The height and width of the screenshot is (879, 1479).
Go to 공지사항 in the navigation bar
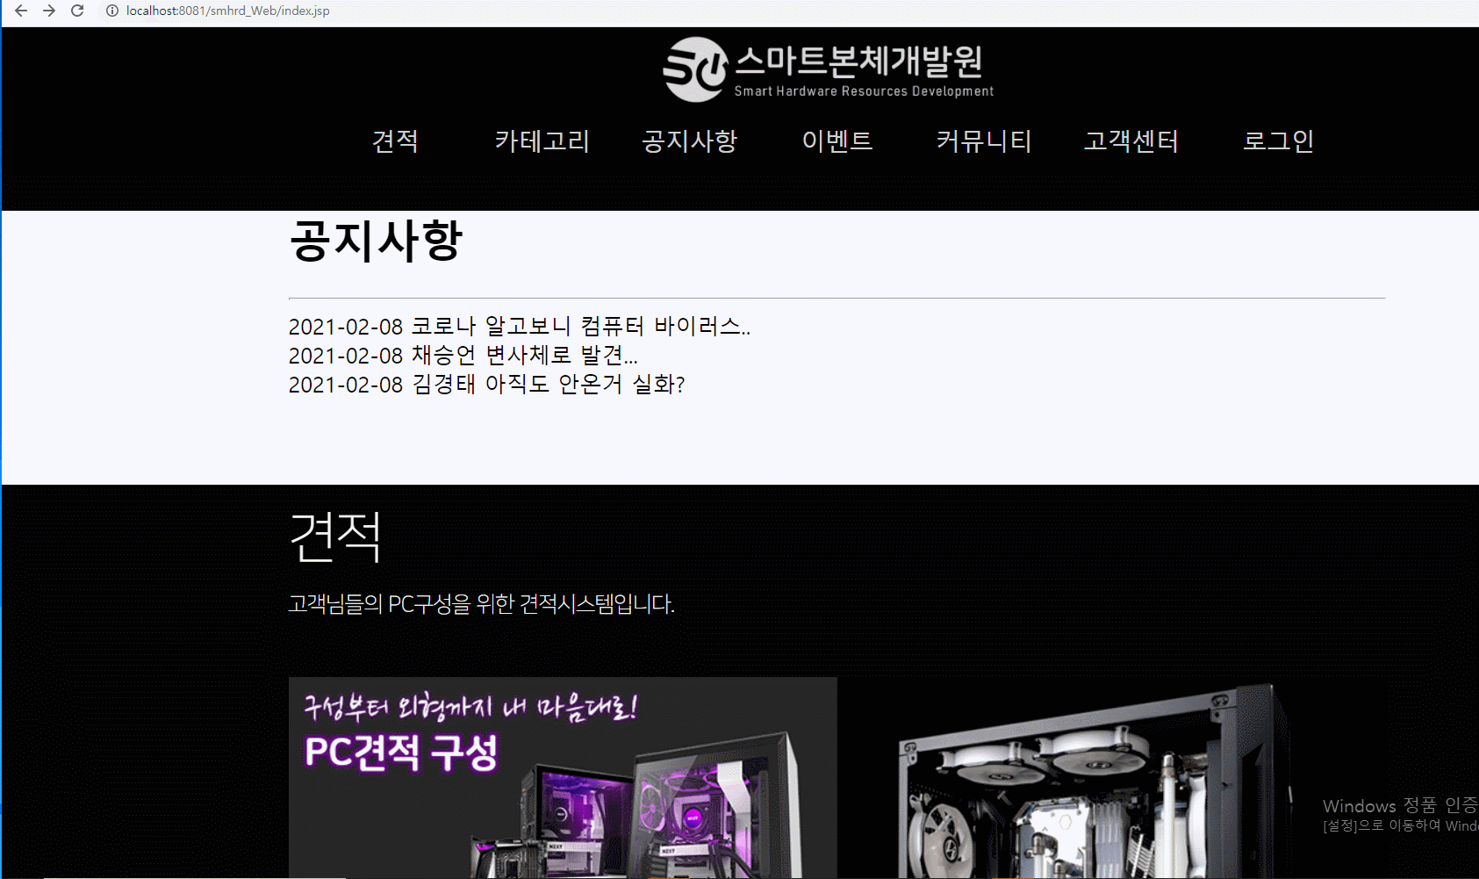click(689, 140)
